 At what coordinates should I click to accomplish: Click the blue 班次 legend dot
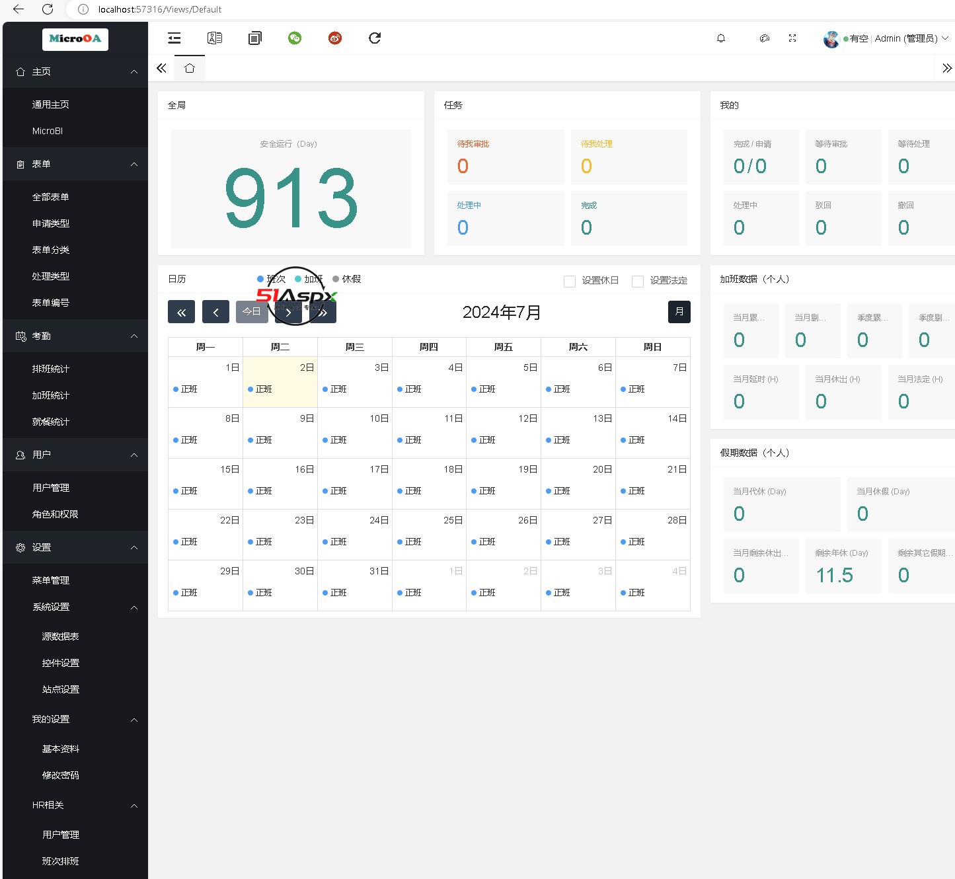click(x=260, y=279)
